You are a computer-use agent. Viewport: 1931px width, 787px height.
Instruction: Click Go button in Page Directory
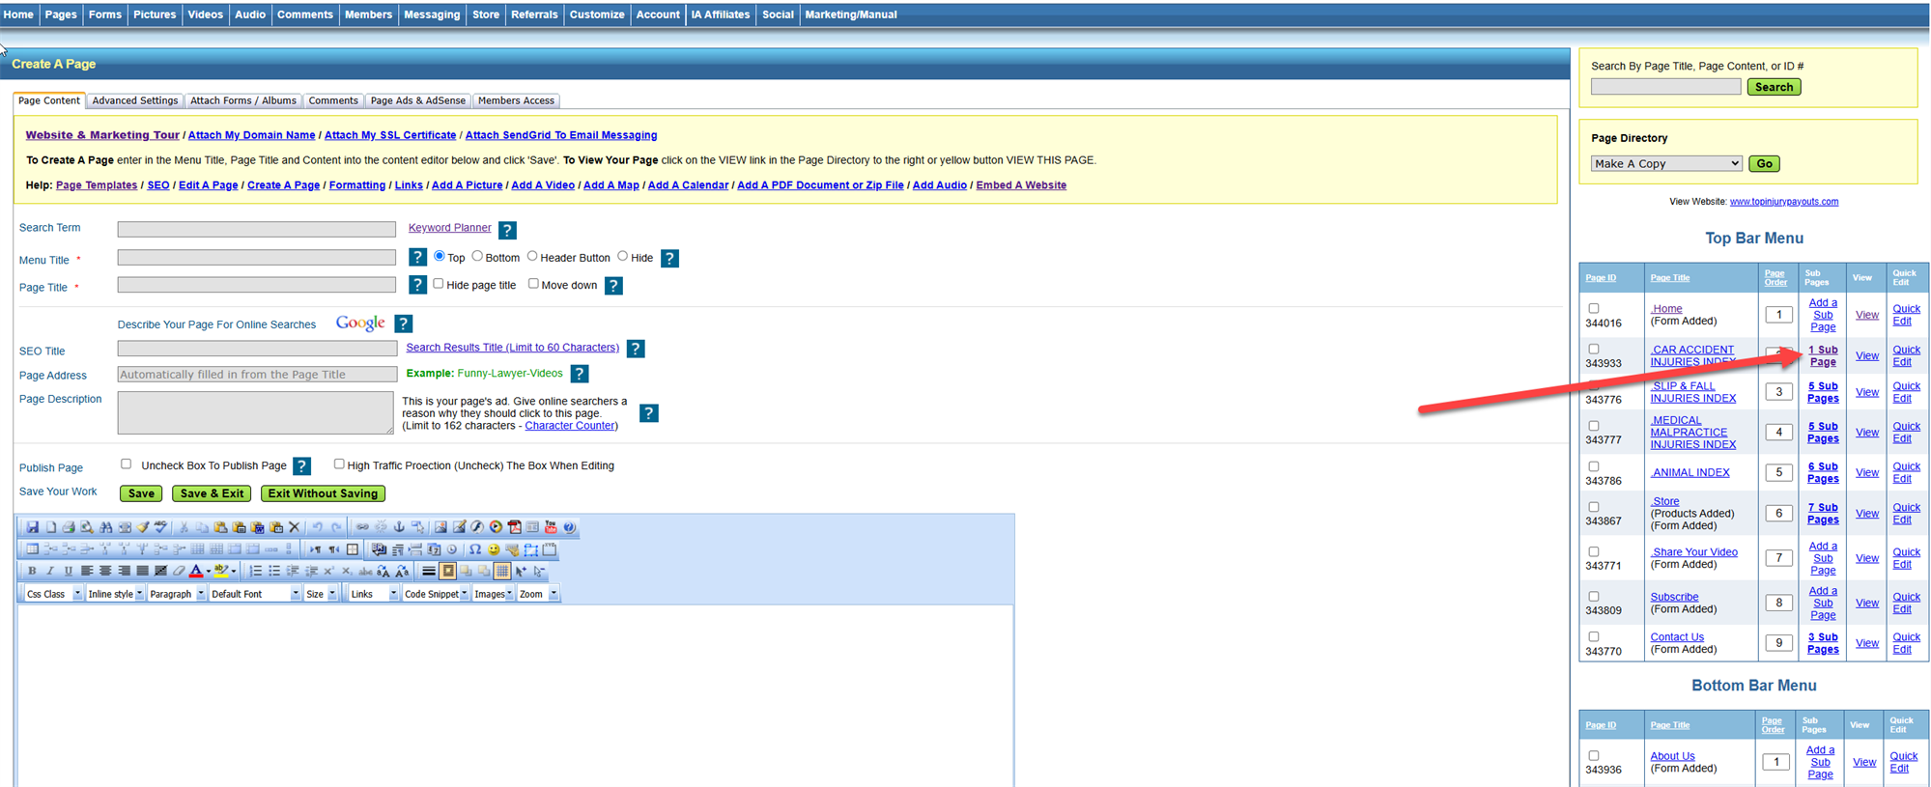tap(1764, 163)
